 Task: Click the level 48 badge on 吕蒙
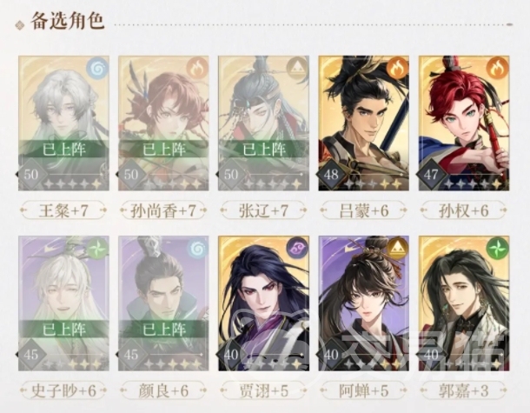point(330,175)
